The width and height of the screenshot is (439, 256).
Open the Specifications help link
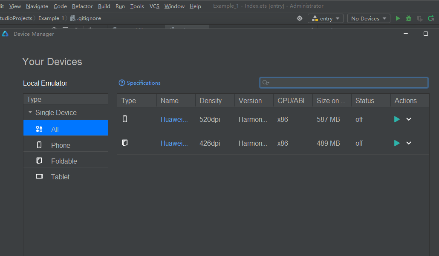144,83
